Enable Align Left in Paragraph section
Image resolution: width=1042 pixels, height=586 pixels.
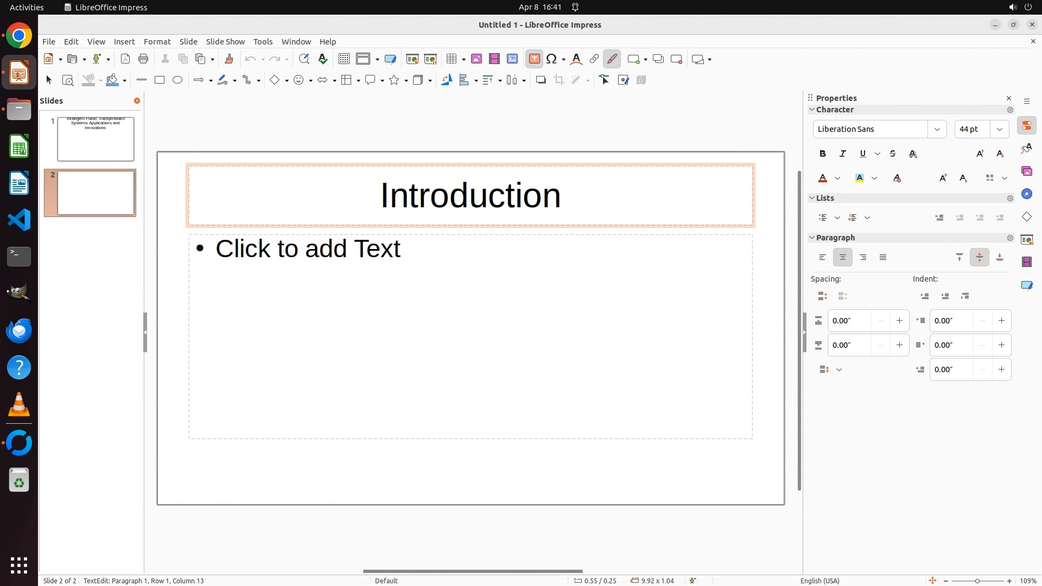(823, 258)
